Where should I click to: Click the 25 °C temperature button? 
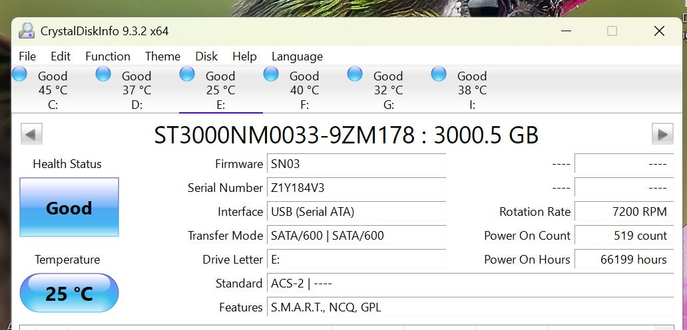(69, 293)
